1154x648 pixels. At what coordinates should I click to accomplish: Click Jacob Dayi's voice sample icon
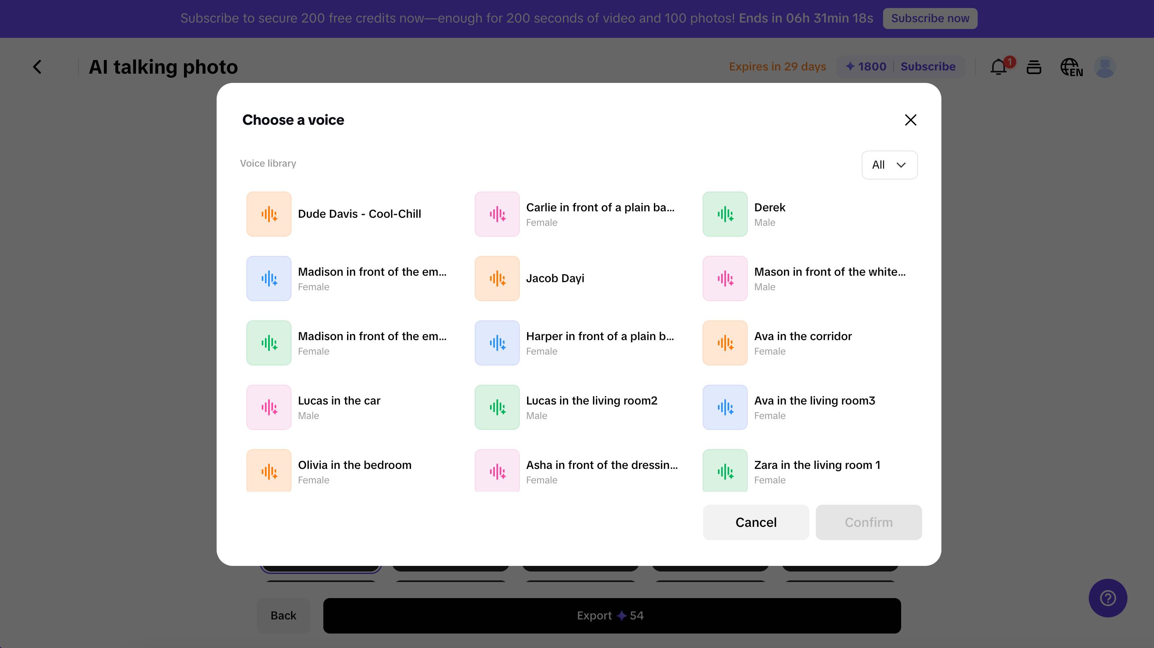[497, 278]
